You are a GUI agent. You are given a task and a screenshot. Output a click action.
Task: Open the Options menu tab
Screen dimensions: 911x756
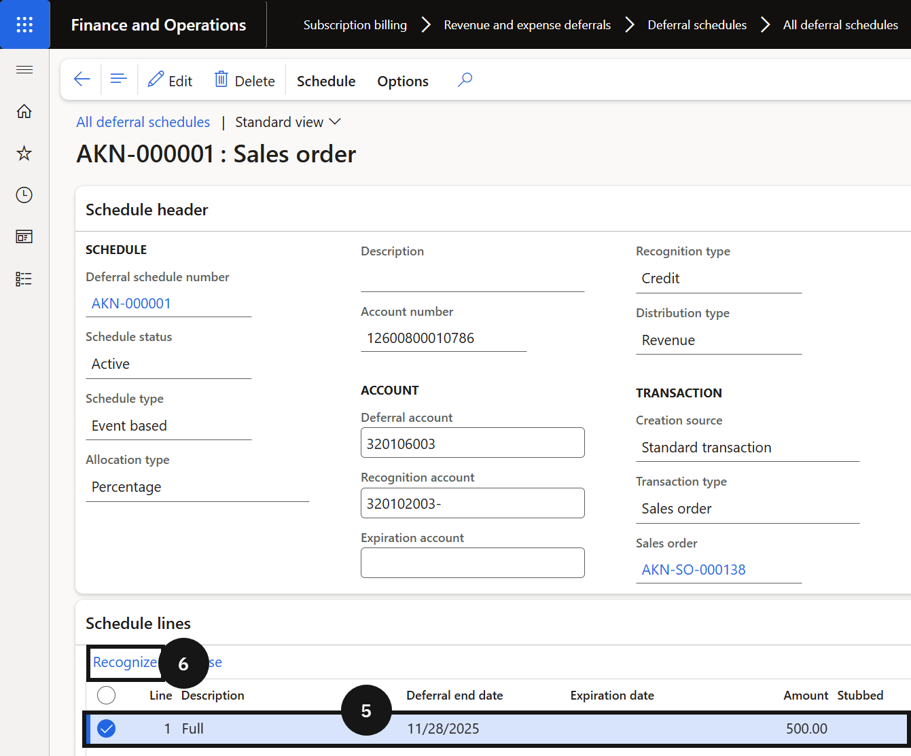[403, 81]
